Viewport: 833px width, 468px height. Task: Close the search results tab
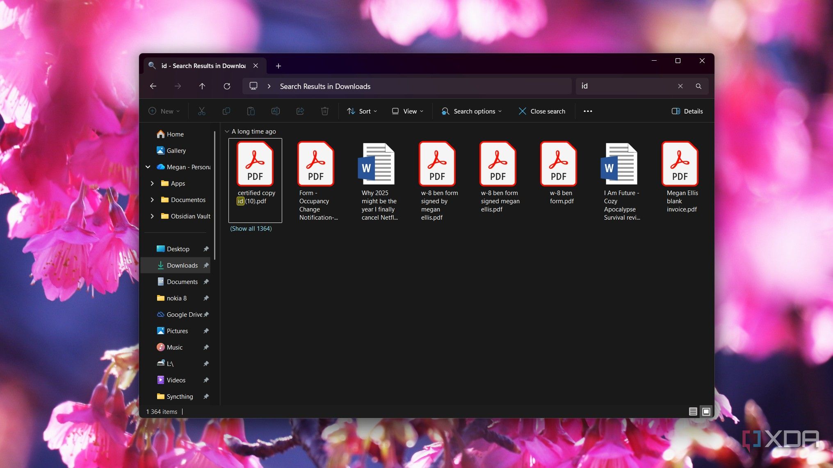(x=256, y=66)
